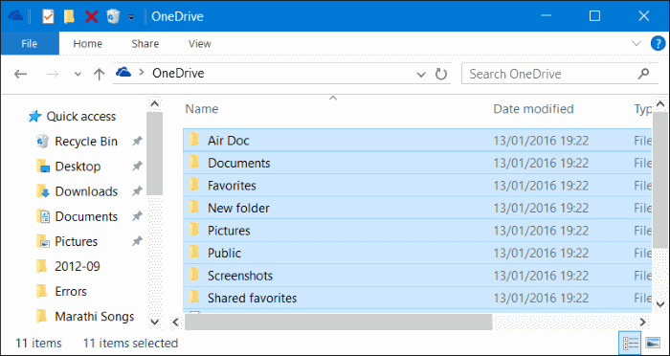
Task: Open Help with the blue question mark icon
Action: (658, 43)
